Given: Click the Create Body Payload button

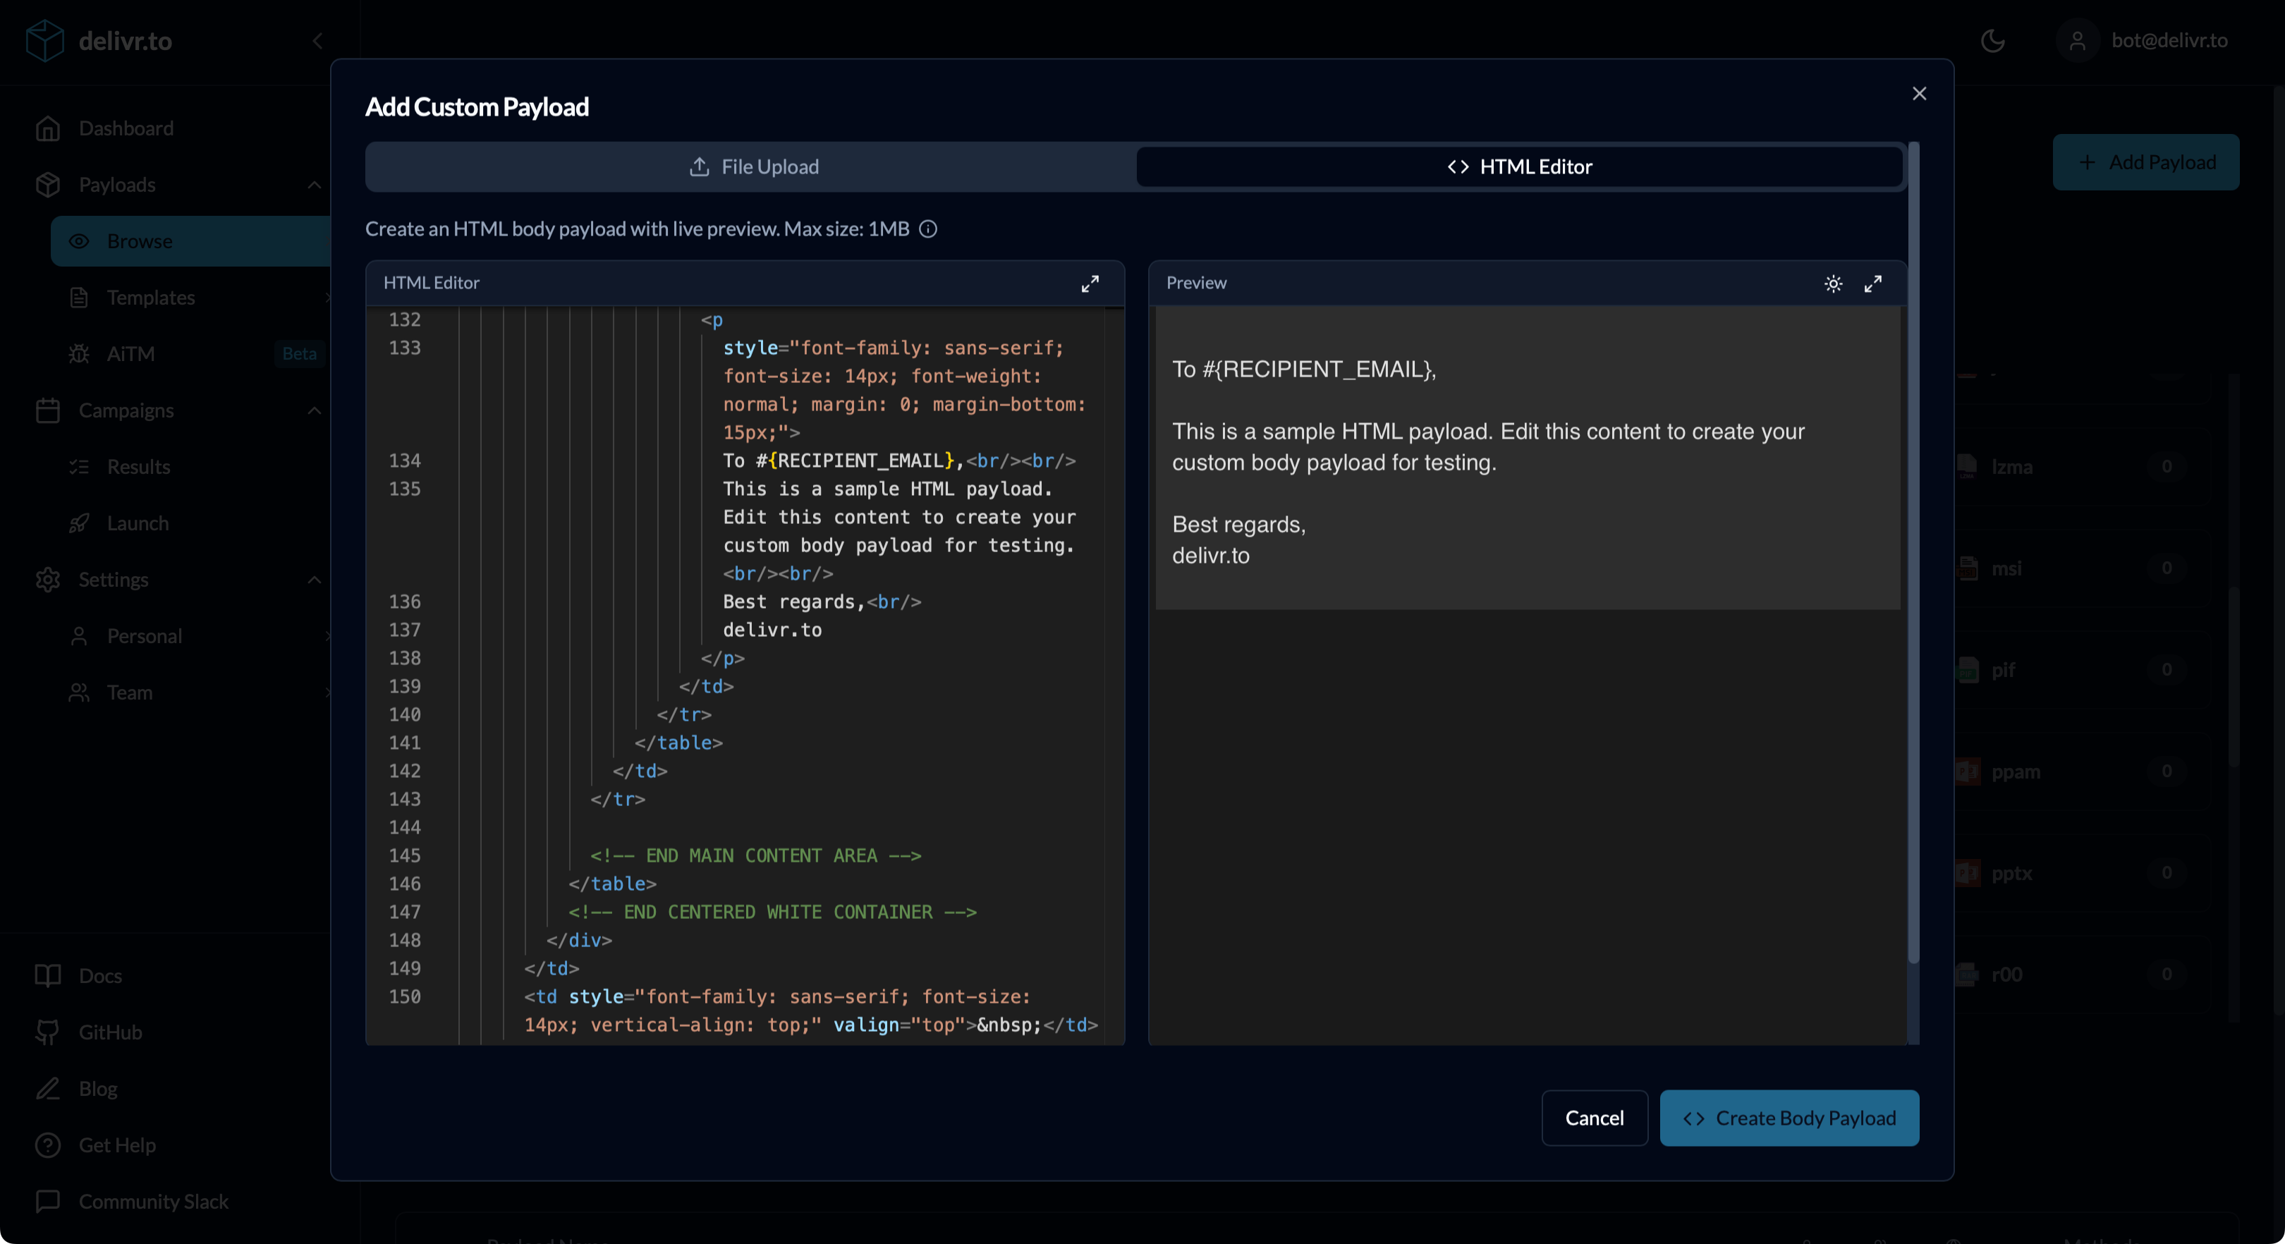Looking at the screenshot, I should click(x=1789, y=1118).
